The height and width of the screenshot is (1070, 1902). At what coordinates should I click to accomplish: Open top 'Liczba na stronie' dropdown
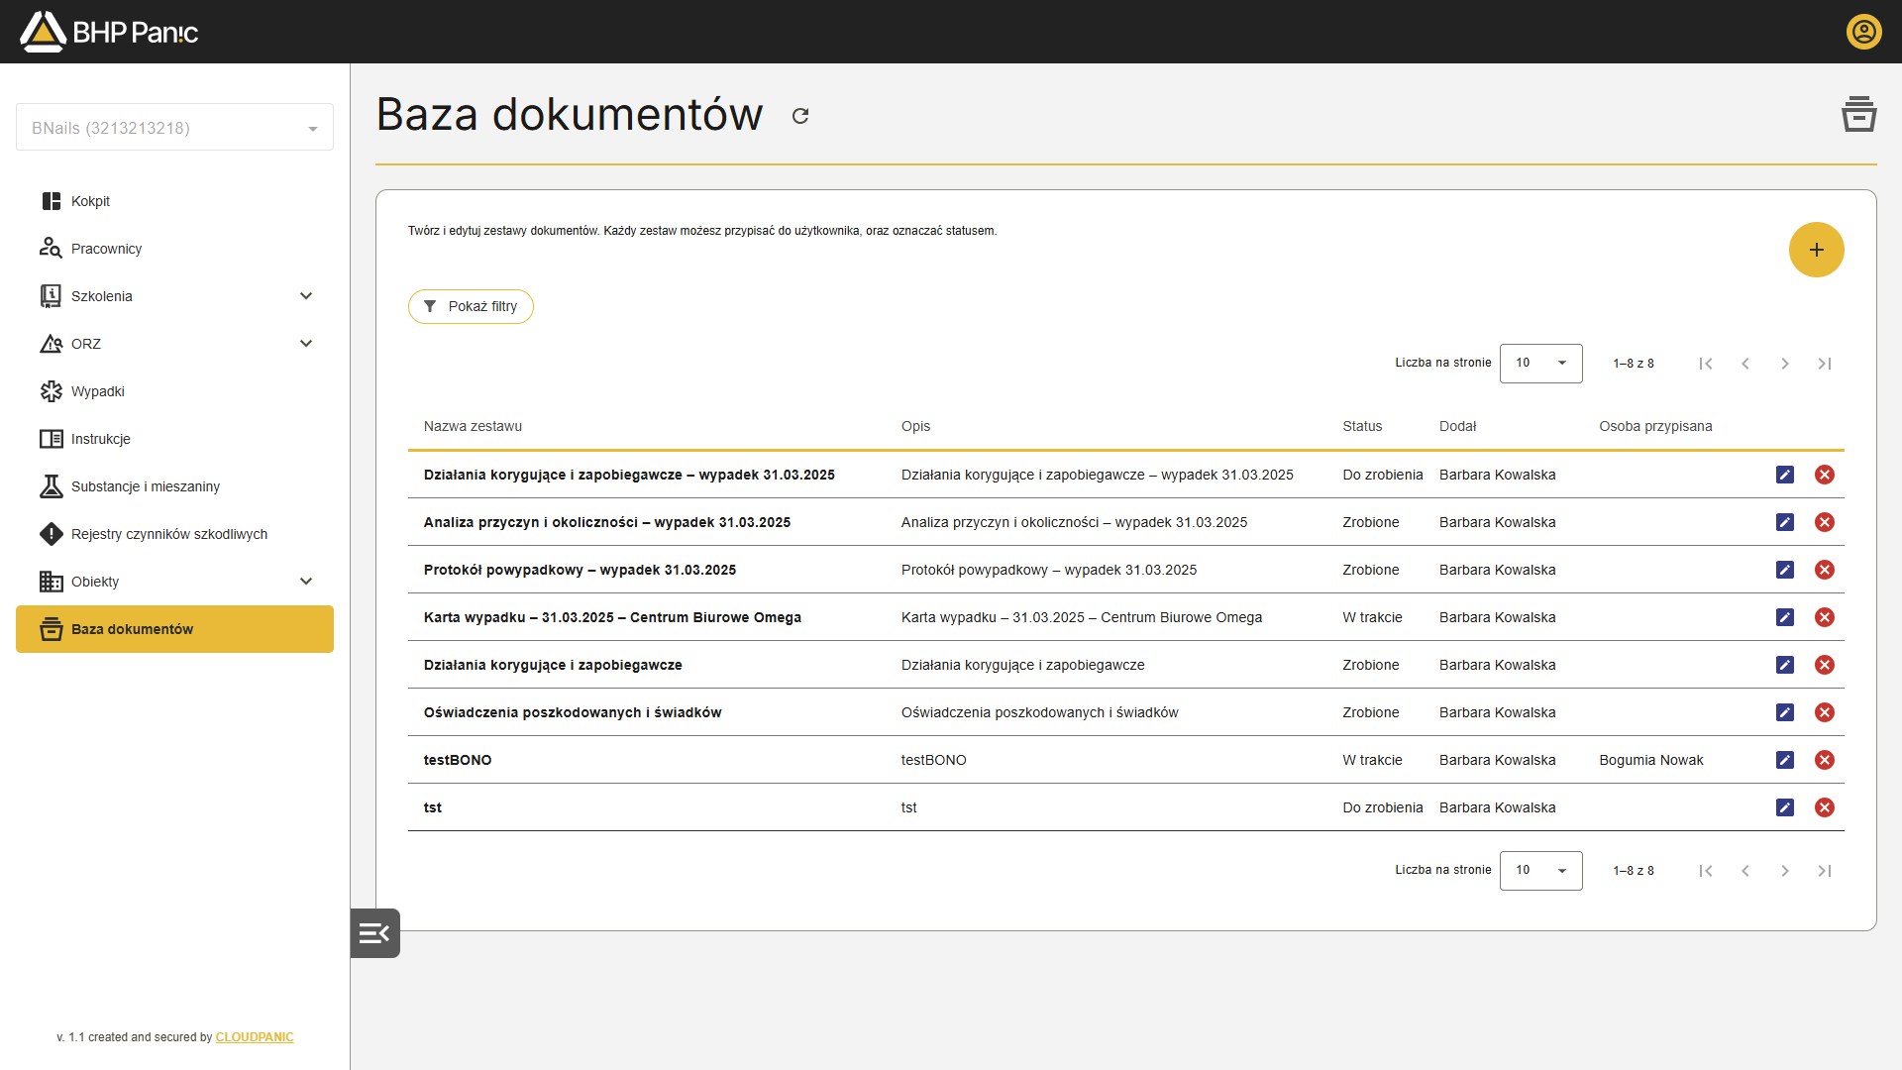click(x=1540, y=364)
